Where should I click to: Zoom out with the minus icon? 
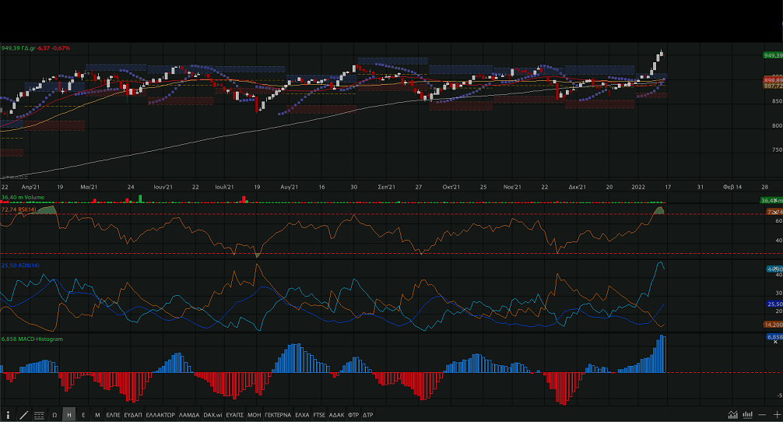tap(763, 415)
